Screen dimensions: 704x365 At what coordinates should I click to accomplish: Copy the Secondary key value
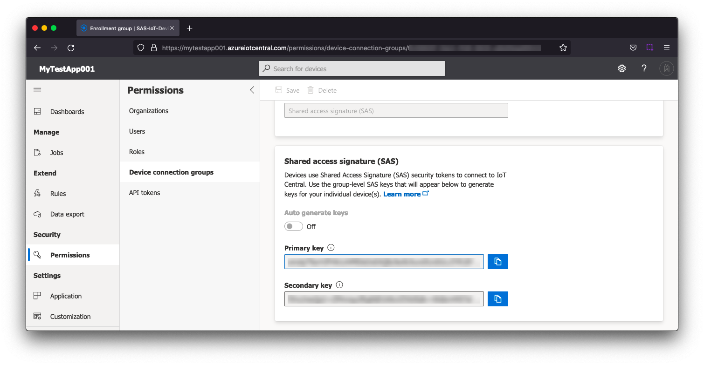[x=497, y=299]
